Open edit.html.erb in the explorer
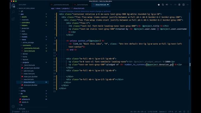 29,71
